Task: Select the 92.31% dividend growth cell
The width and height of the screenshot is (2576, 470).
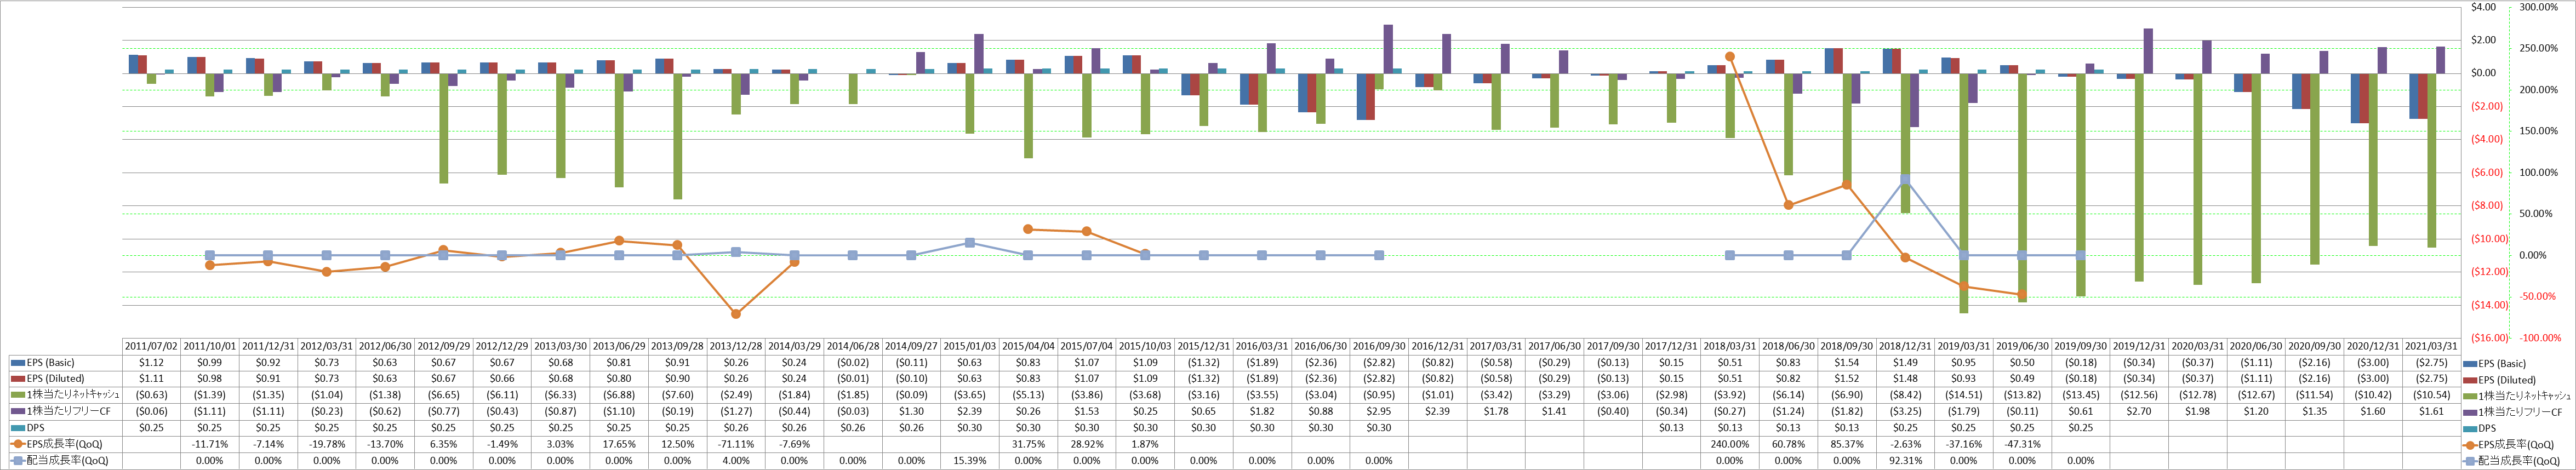Action: [x=1904, y=461]
